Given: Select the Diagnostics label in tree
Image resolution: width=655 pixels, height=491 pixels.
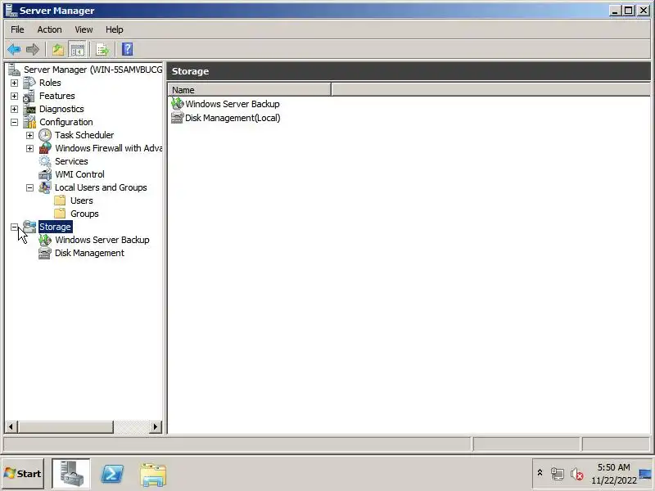Looking at the screenshot, I should click(x=61, y=109).
